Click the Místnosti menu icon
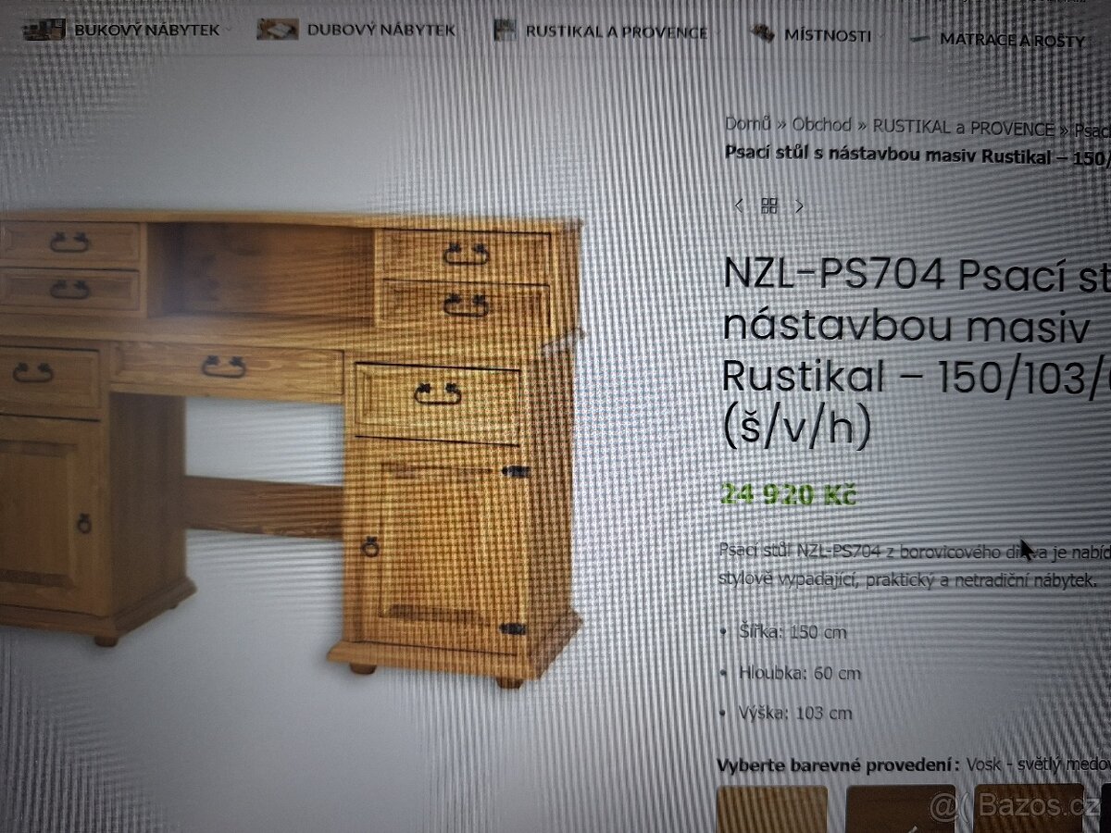This screenshot has height=833, width=1111. 762,33
